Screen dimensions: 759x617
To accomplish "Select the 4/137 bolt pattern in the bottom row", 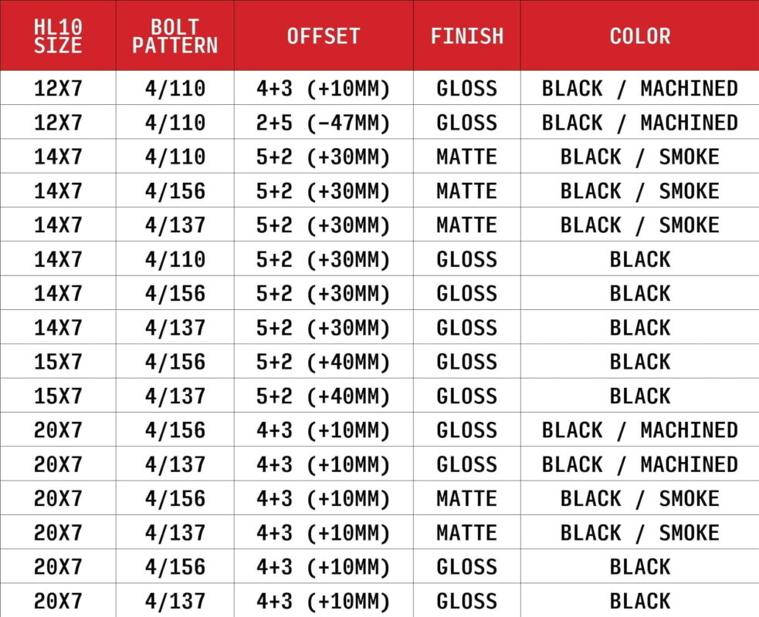I will [x=175, y=601].
